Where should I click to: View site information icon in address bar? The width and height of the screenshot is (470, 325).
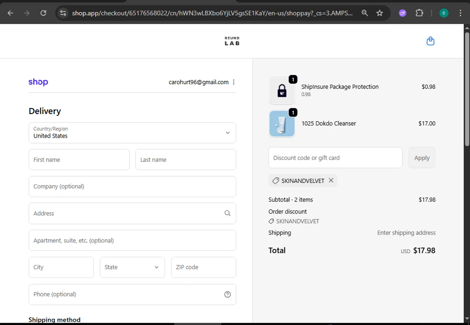tap(63, 13)
